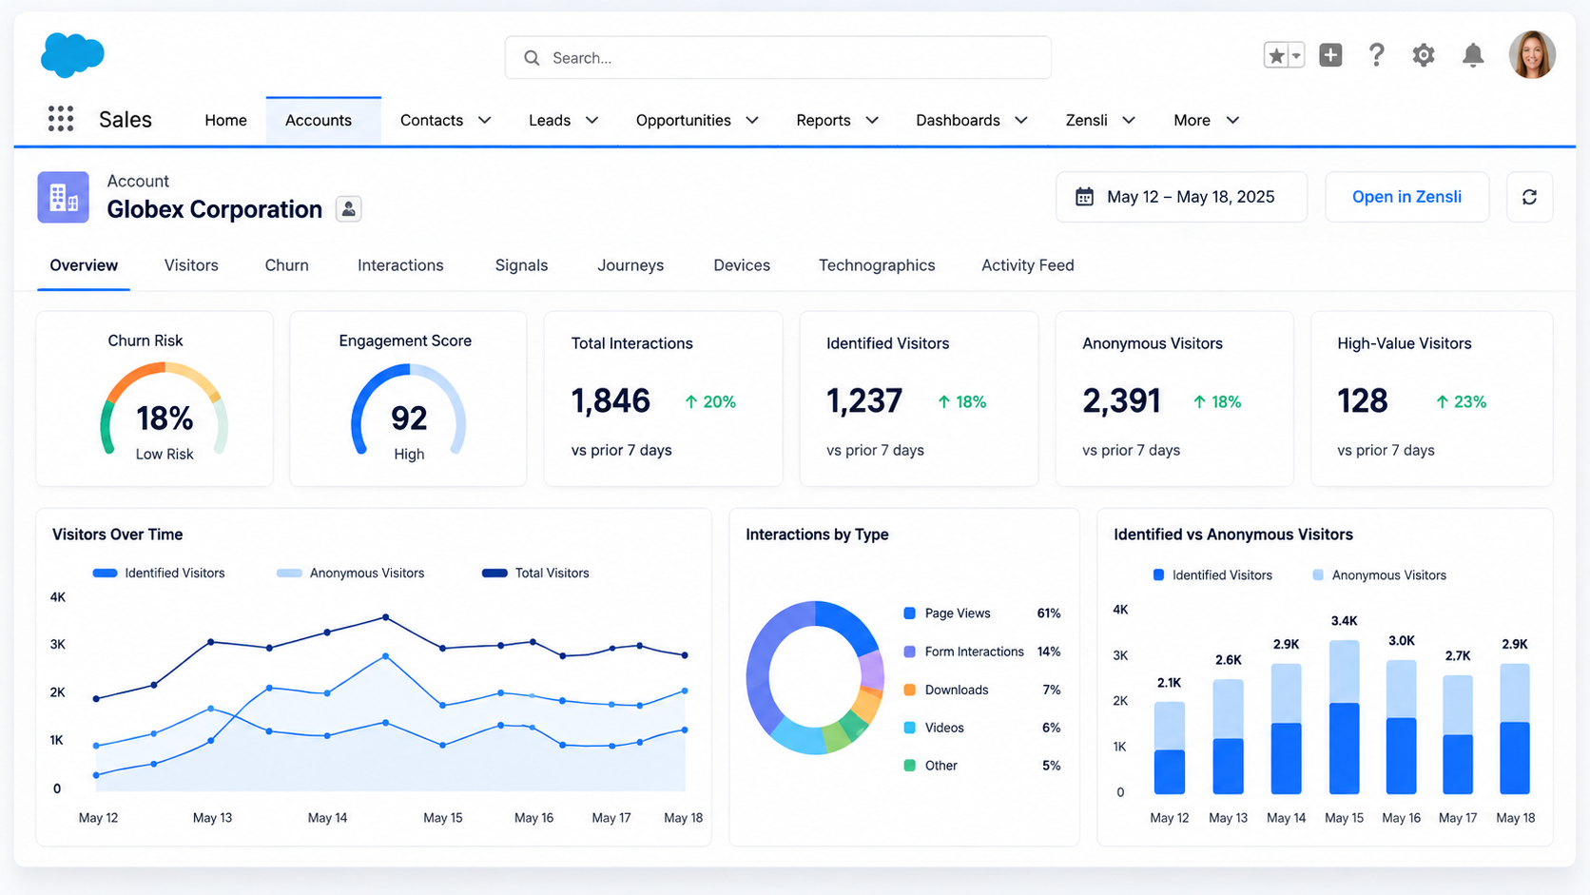Expand the Zensli tab chevron
1590x895 pixels.
point(1129,120)
